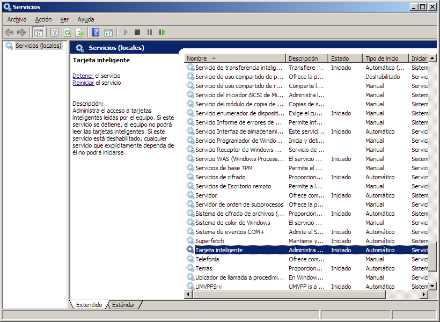Click the Export list toolbar icon
The height and width of the screenshot is (322, 440).
[79, 32]
